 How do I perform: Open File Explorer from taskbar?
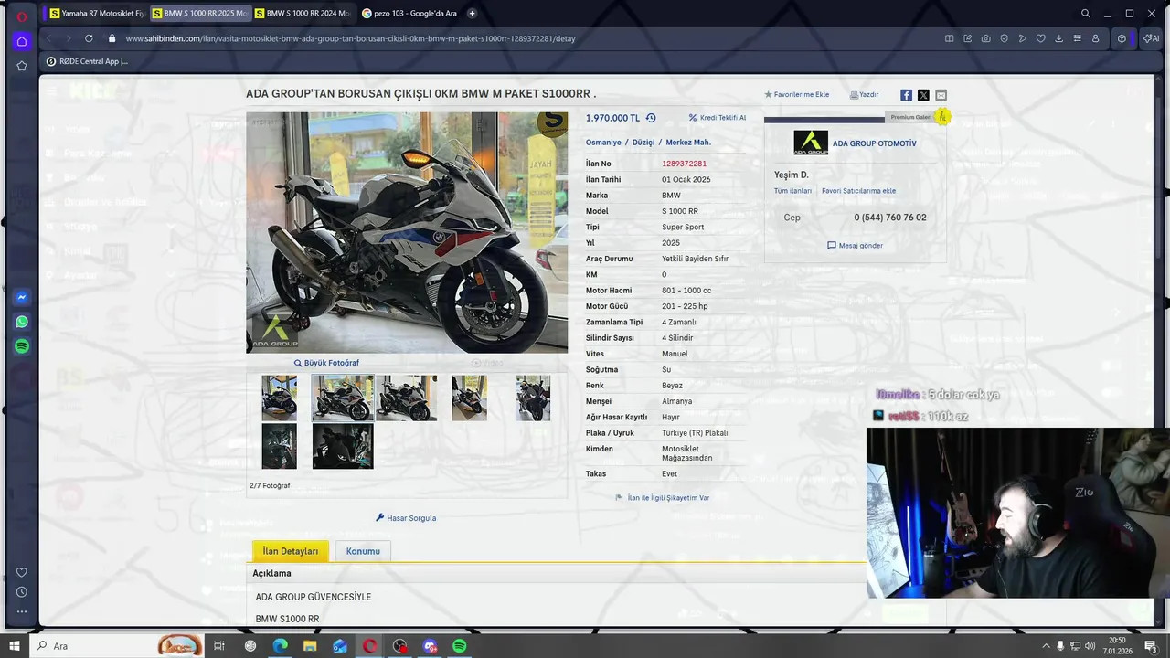click(310, 646)
